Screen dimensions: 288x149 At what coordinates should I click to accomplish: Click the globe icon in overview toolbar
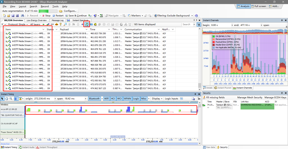121,24
